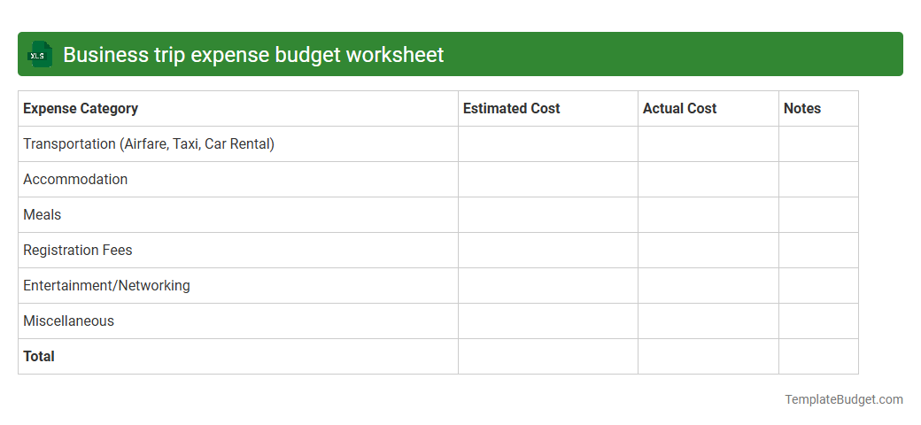Click Estimated Cost cell in Total row
This screenshot has width=921, height=425.
[548, 356]
